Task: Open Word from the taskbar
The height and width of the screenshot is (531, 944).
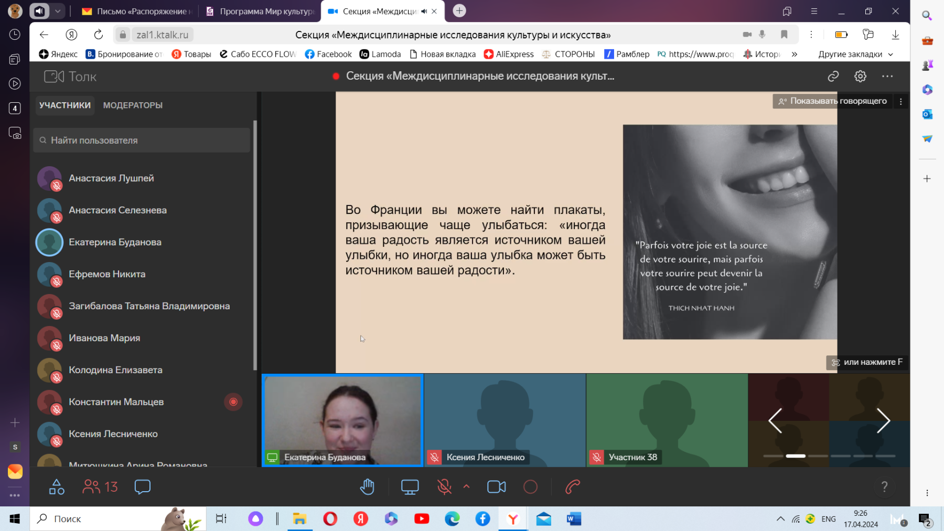Action: [574, 519]
